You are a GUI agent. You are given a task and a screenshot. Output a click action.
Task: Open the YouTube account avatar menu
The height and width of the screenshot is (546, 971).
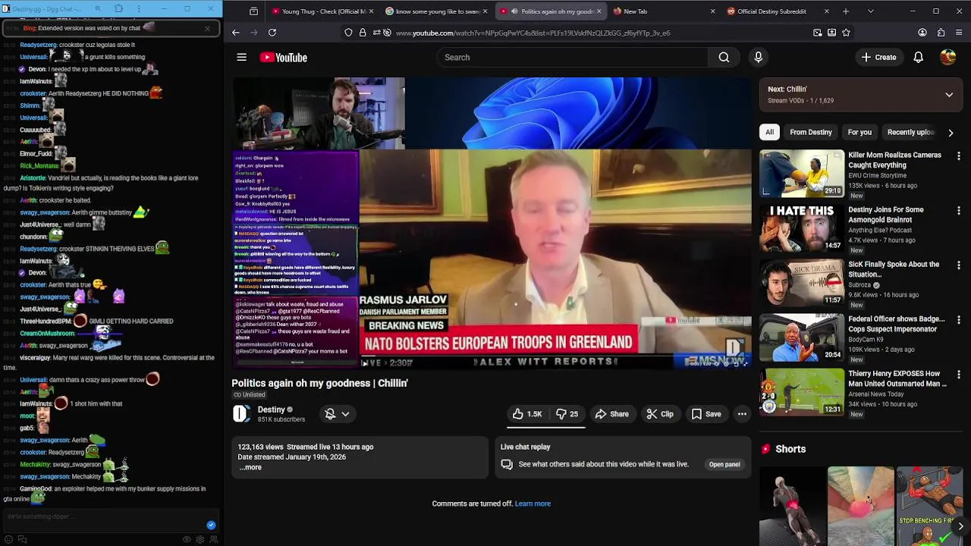(x=947, y=57)
